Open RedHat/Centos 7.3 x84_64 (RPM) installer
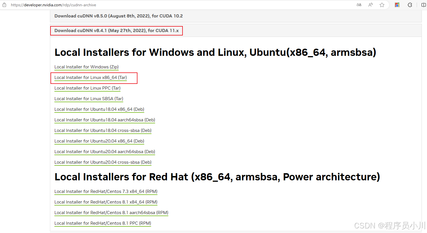 pyautogui.click(x=106, y=191)
